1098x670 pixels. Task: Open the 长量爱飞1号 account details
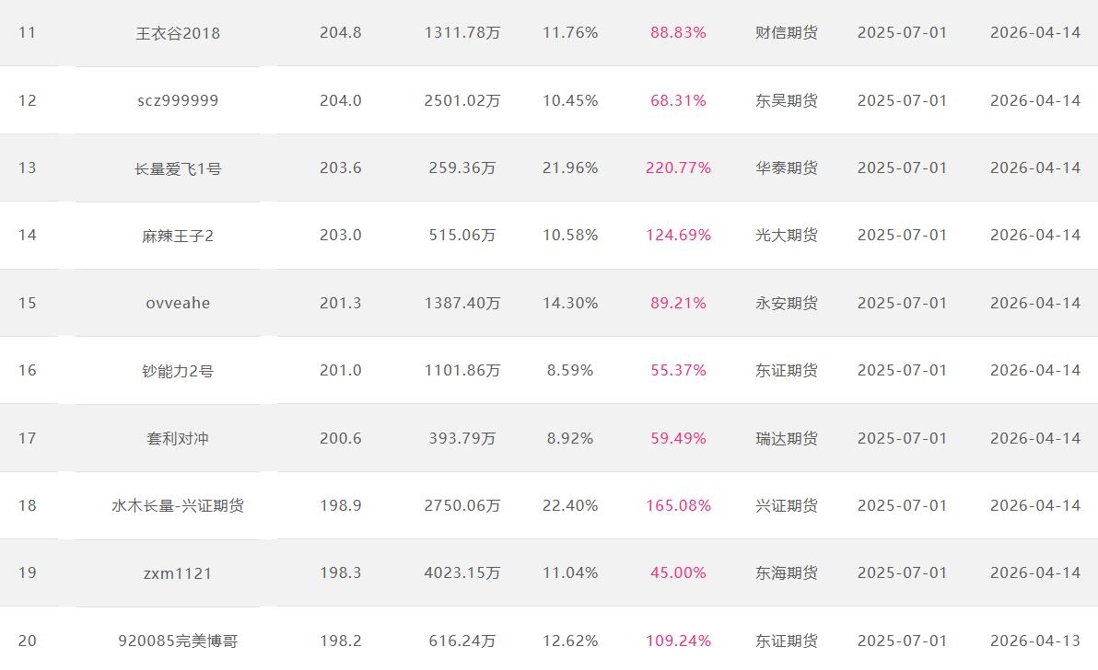pos(178,168)
